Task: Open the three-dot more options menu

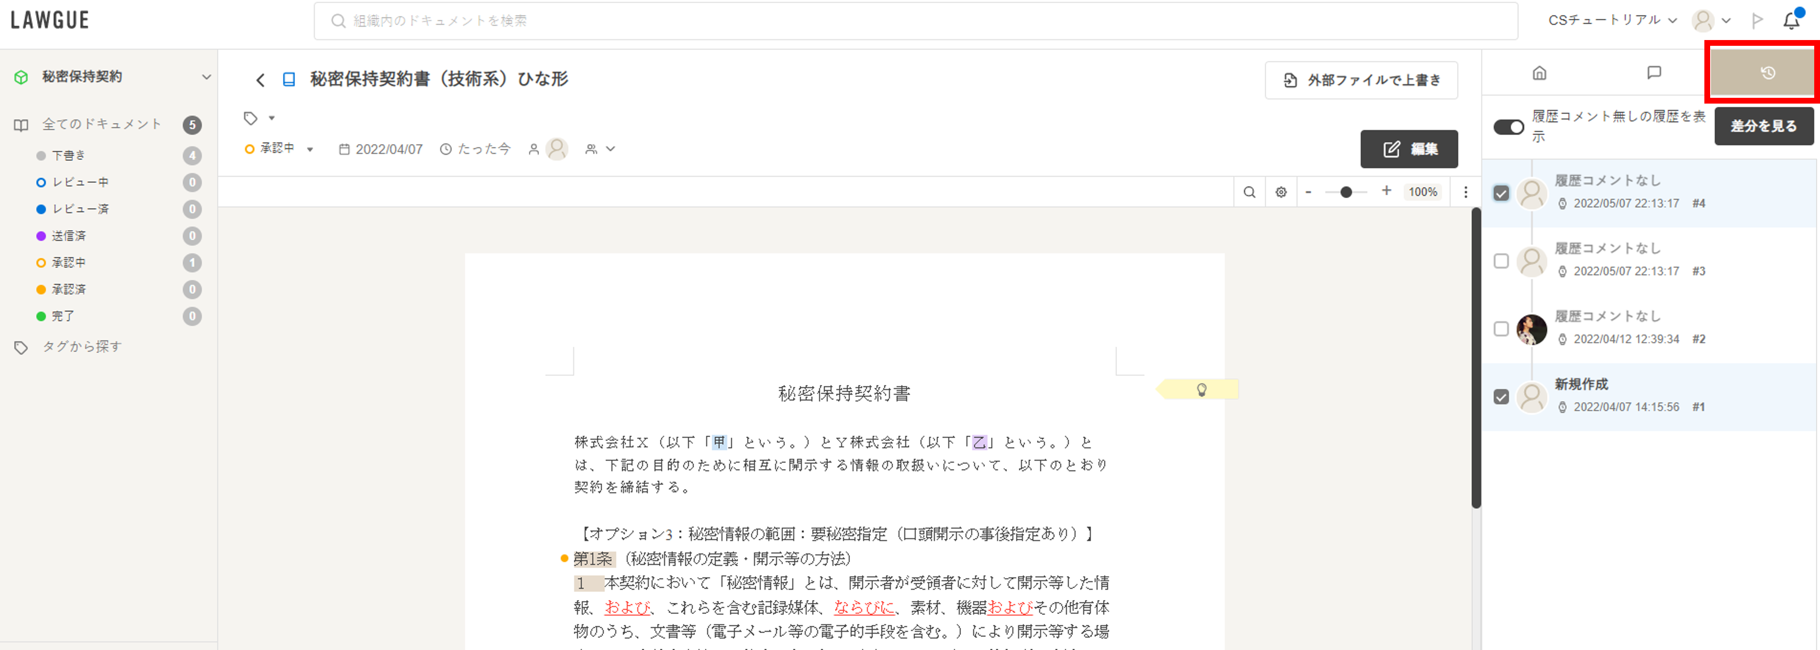Action: tap(1465, 192)
